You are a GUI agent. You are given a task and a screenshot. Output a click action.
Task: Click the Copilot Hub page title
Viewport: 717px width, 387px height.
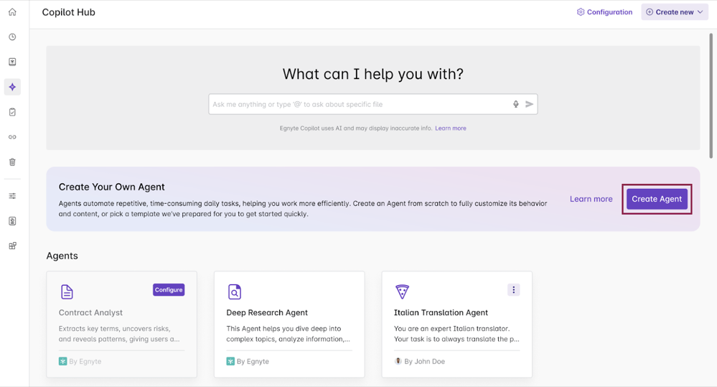[69, 12]
